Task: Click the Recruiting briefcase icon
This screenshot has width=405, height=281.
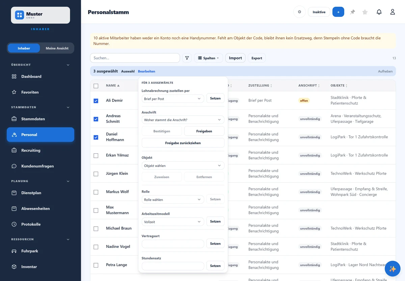Action: coord(14,150)
